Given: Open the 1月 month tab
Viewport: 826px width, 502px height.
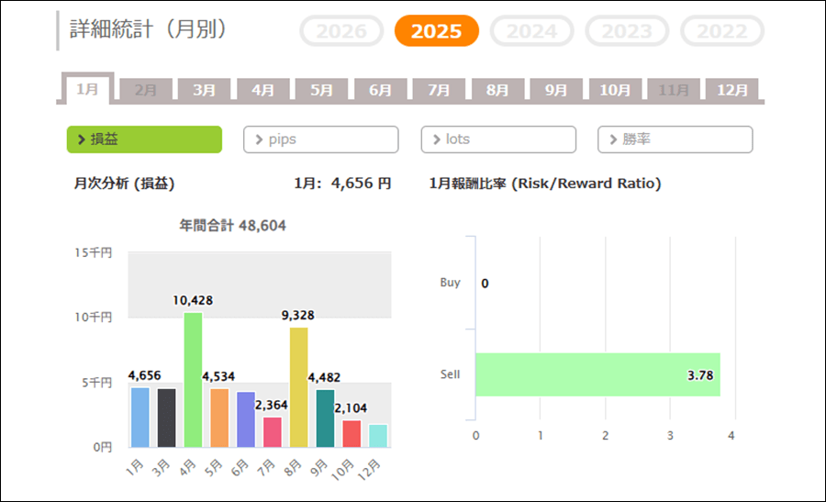Looking at the screenshot, I should point(87,90).
